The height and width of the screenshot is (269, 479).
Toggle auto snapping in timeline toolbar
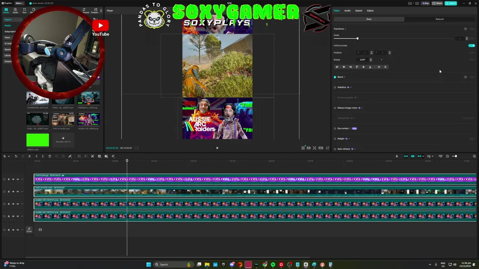tap(413, 156)
